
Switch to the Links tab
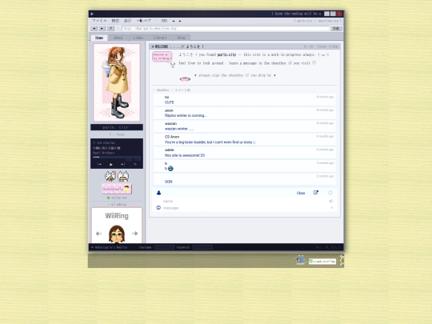tap(138, 38)
